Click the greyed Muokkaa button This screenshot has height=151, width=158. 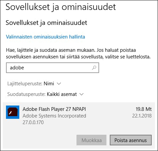click(91, 140)
